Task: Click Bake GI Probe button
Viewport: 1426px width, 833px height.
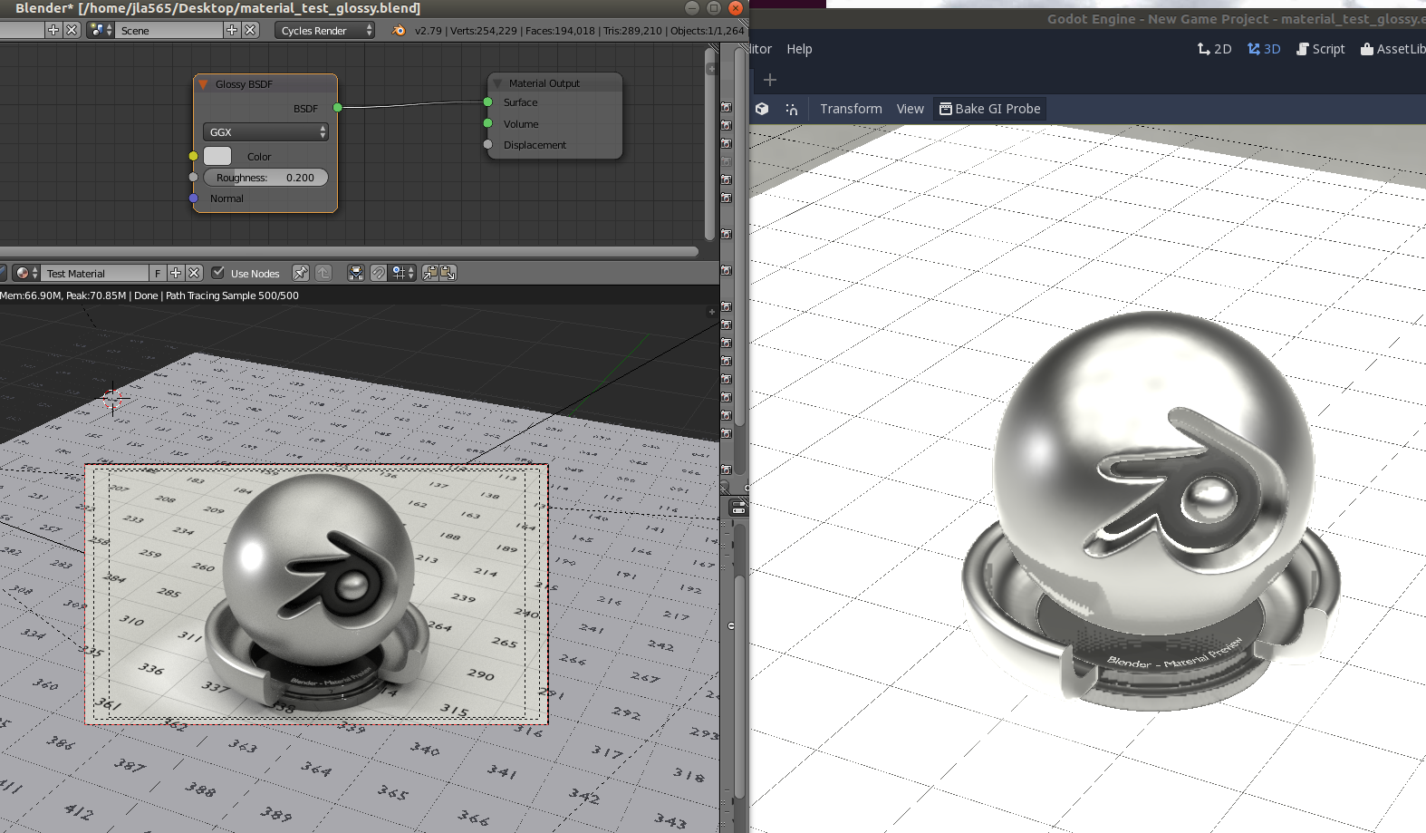Action: pos(989,109)
